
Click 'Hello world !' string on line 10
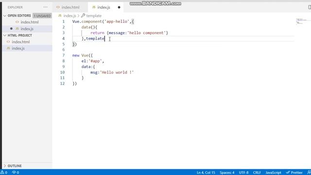[x=117, y=72]
